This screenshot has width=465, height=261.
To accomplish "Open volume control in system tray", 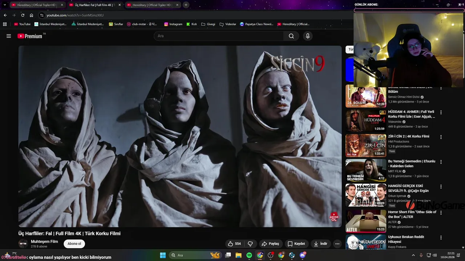I will coord(436,255).
